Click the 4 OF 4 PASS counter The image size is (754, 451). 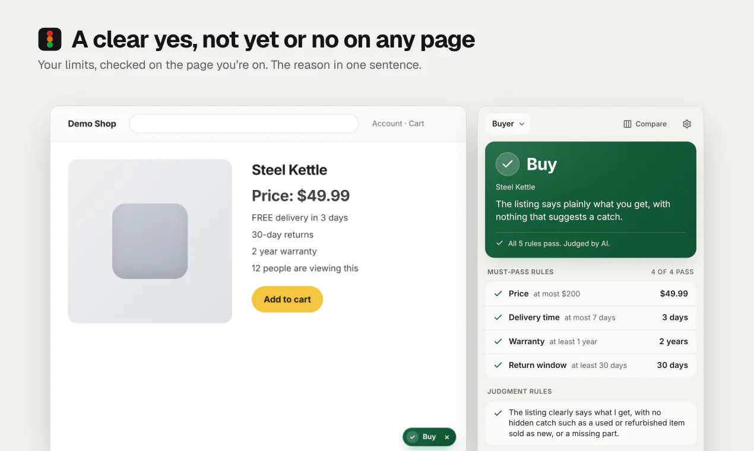tap(672, 272)
